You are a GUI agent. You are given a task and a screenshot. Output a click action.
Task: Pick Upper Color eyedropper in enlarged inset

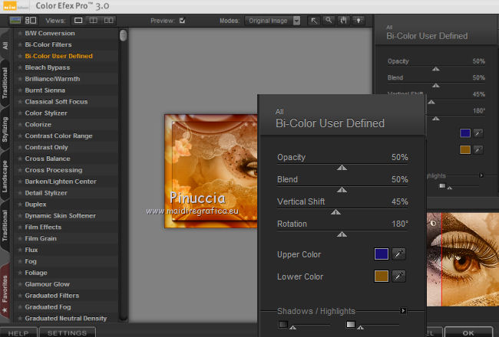398,254
